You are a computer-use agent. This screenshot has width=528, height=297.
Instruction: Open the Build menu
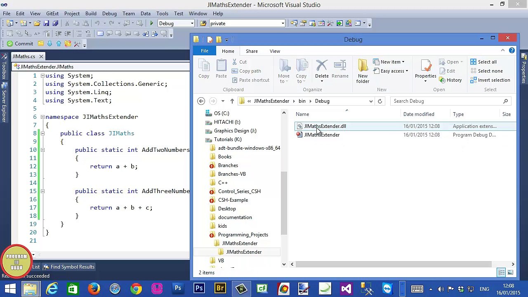(x=91, y=14)
